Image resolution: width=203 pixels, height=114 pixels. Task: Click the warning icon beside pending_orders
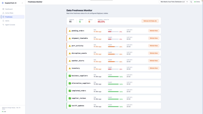tap(70, 31)
